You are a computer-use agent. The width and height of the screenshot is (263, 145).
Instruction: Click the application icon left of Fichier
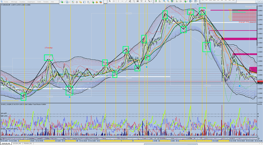pyautogui.click(x=1, y=2)
